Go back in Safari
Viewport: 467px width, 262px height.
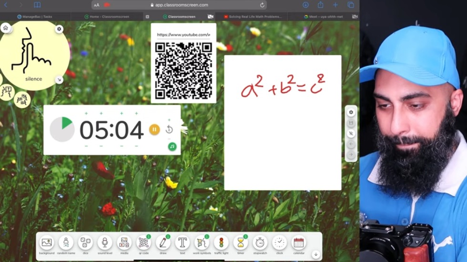(x=6, y=5)
